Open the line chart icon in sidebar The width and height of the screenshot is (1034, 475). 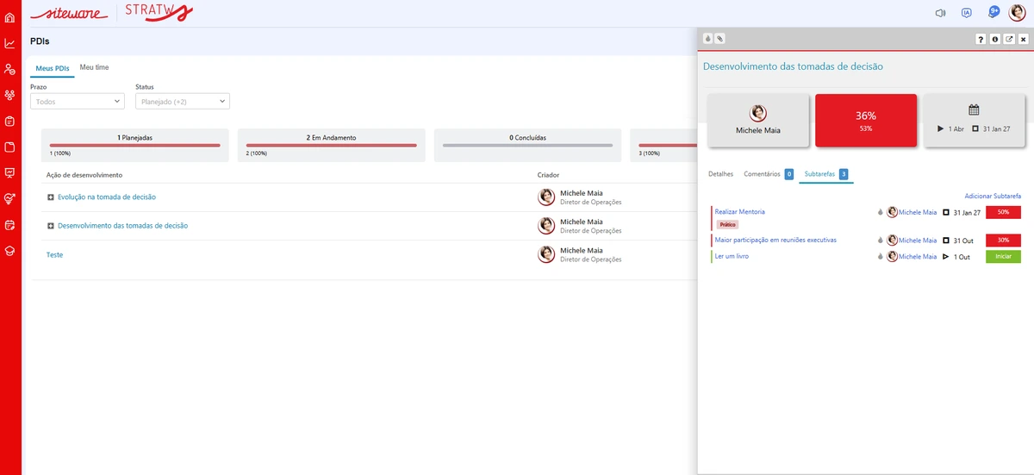[10, 43]
